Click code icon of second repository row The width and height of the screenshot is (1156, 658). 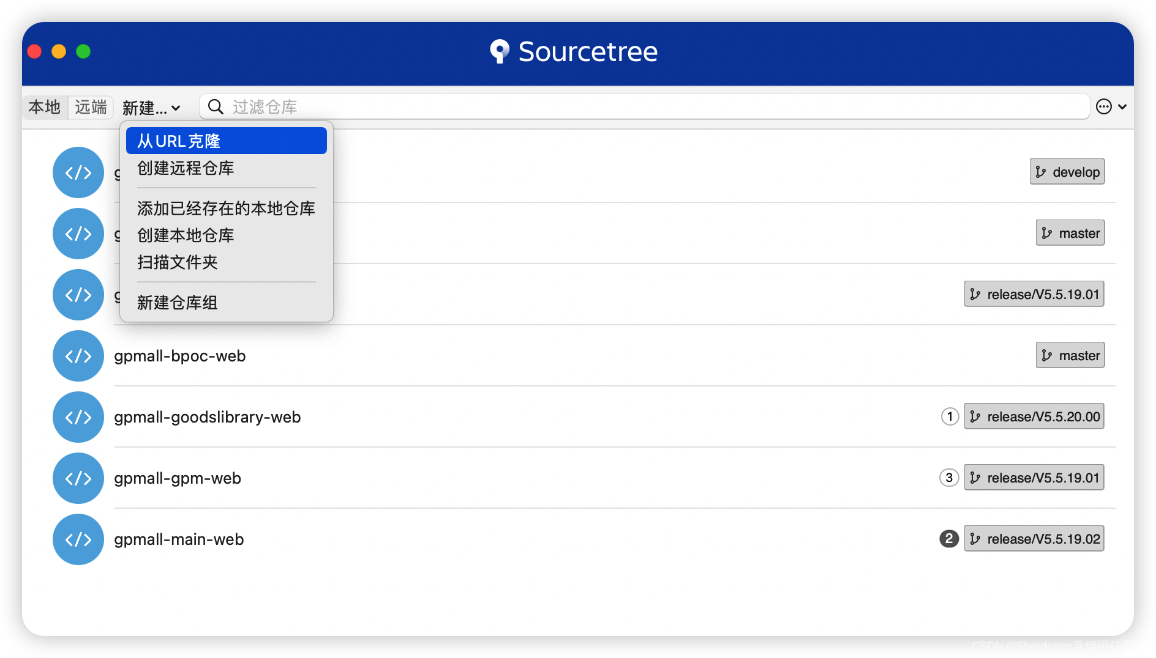coord(78,234)
